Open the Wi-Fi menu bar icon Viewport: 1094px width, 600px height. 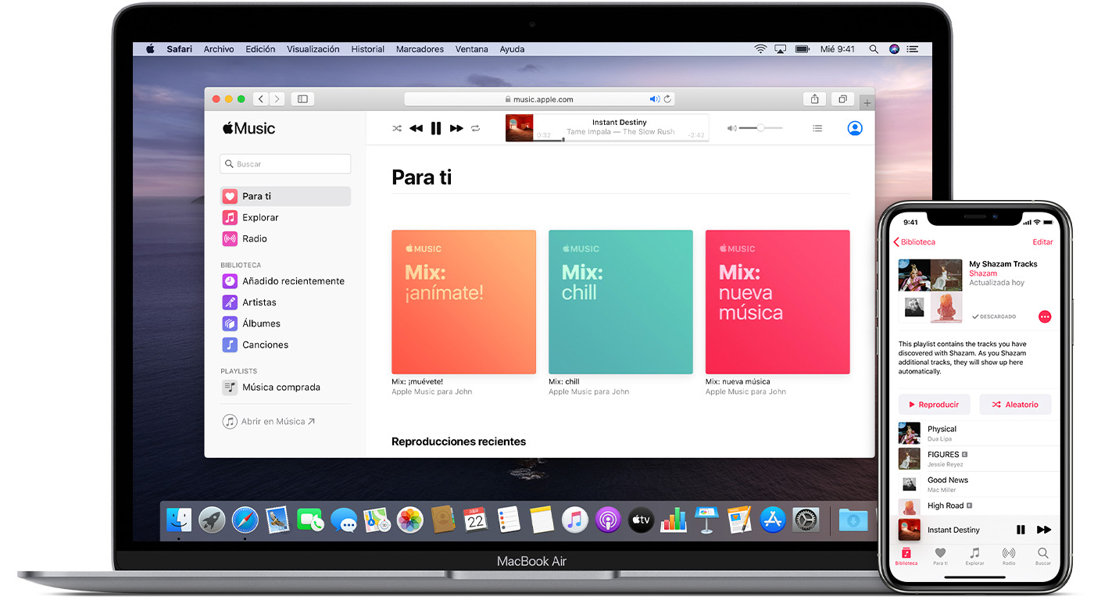[760, 48]
